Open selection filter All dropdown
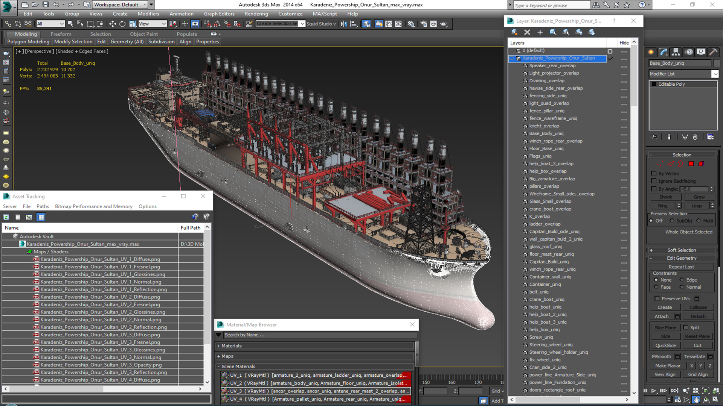723x406 pixels. point(50,24)
